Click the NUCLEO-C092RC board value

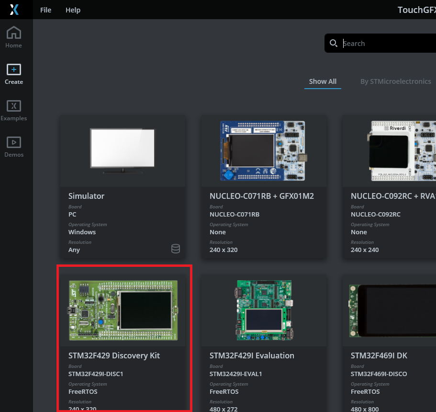click(x=375, y=214)
